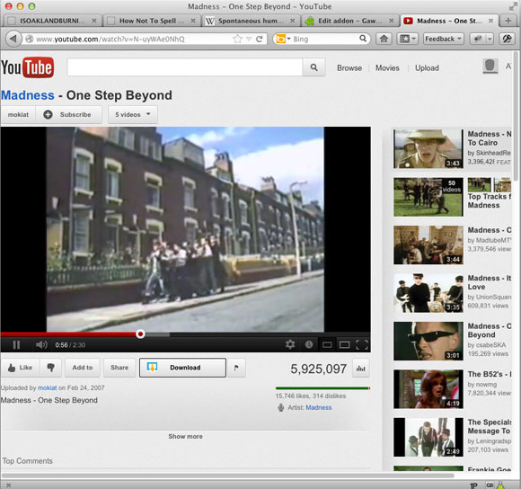This screenshot has width=521, height=489.
Task: Click the reload page icon in URL bar
Action: (260, 39)
